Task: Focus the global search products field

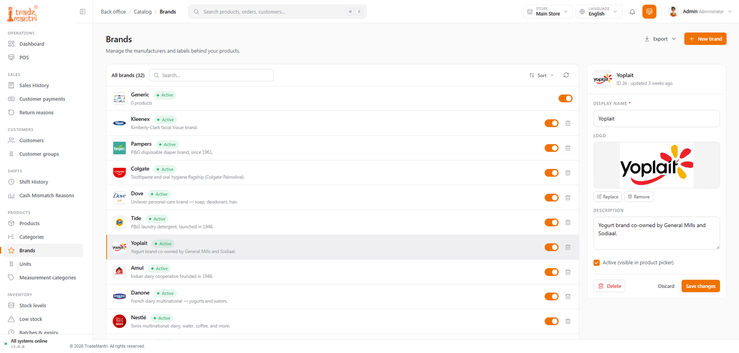Action: tap(277, 12)
